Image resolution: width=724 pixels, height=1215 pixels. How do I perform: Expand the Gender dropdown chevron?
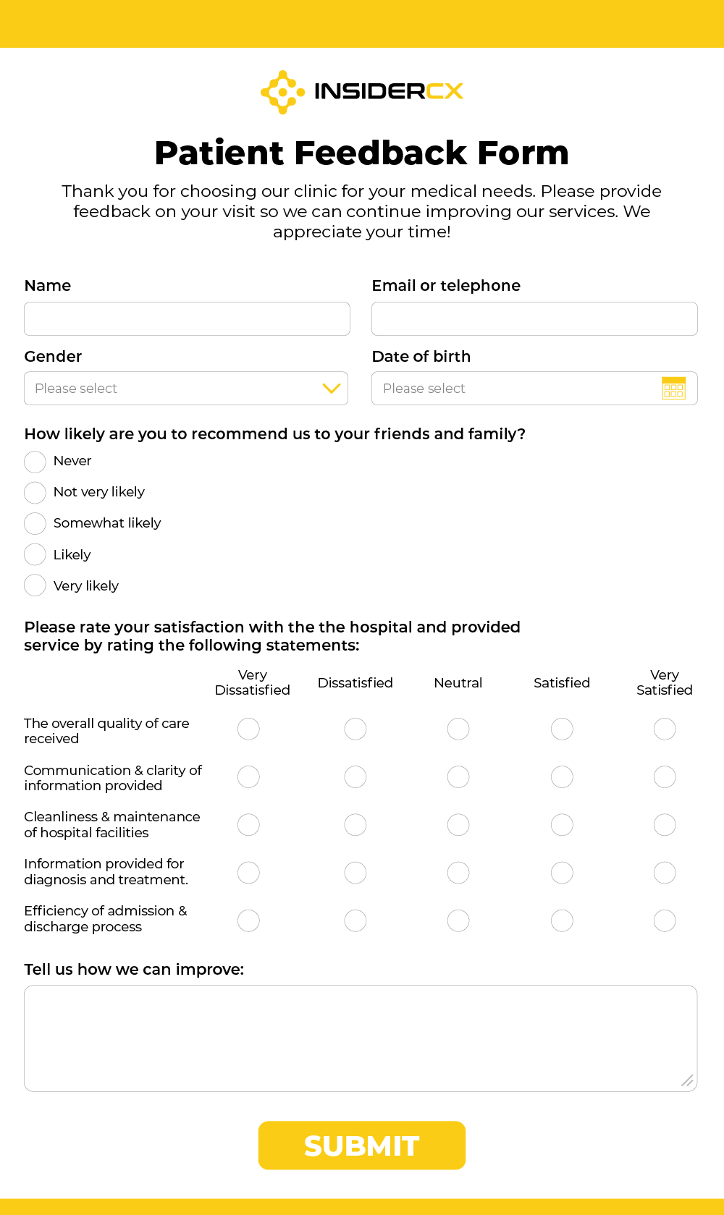pos(331,389)
